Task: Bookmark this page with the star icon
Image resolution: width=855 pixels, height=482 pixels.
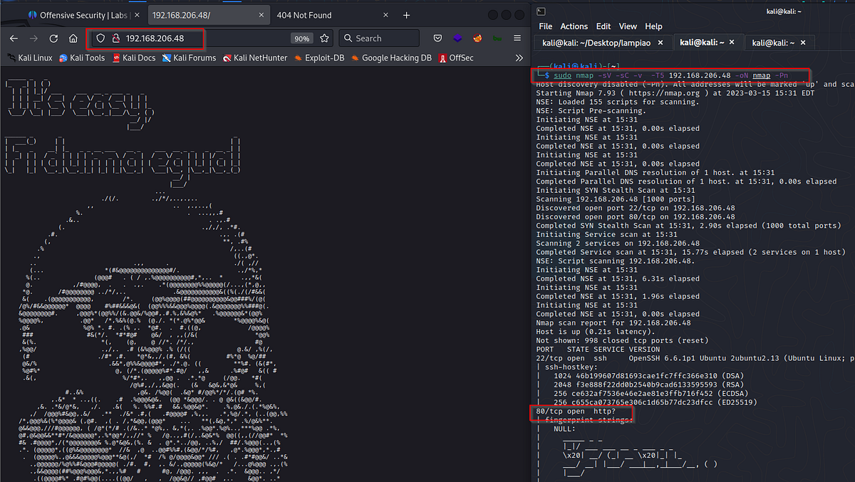Action: (x=324, y=38)
